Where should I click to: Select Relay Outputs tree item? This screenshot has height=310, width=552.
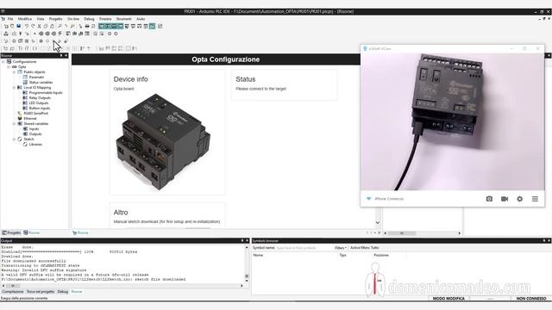[40, 97]
